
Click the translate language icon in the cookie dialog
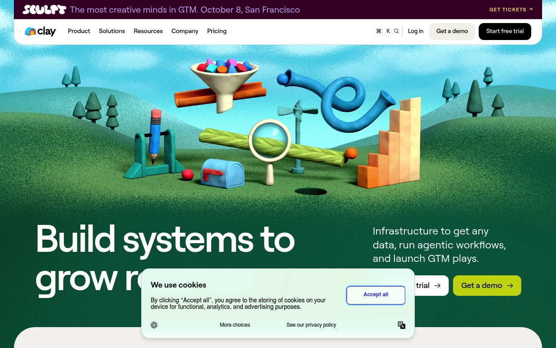coord(401,325)
